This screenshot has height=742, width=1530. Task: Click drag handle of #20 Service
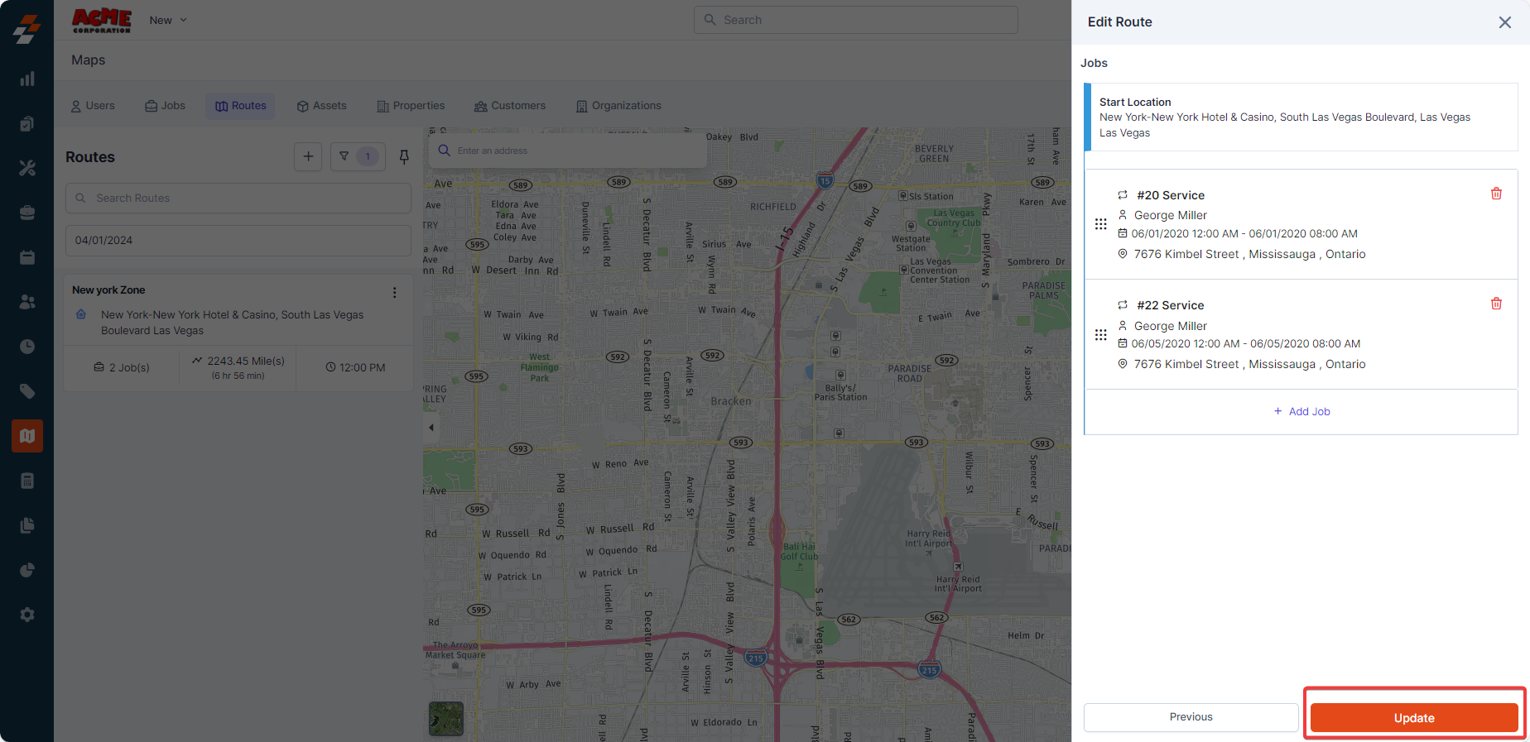1100,224
